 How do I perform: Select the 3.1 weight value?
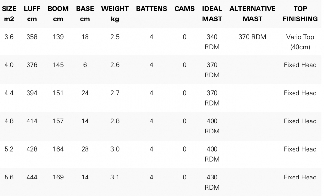click(x=115, y=177)
